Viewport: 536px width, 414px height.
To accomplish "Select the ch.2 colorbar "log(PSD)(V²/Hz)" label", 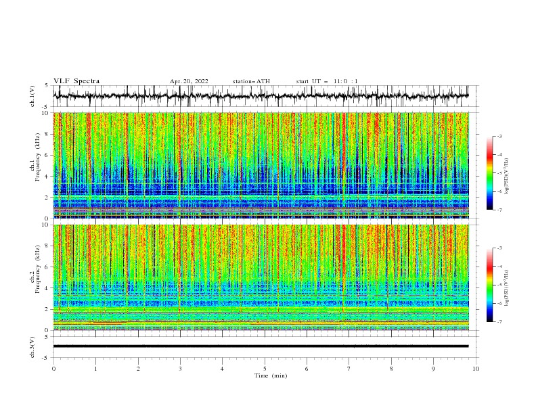I will (507, 288).
